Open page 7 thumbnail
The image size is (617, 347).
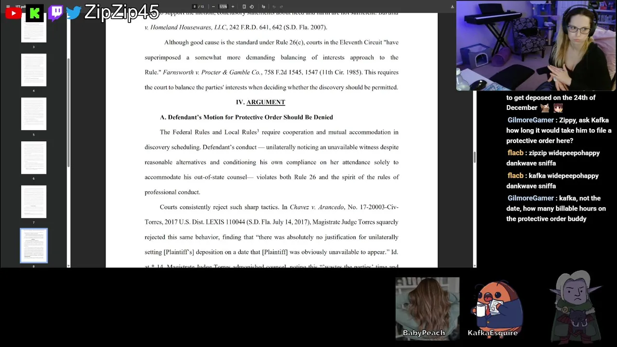[34, 201]
